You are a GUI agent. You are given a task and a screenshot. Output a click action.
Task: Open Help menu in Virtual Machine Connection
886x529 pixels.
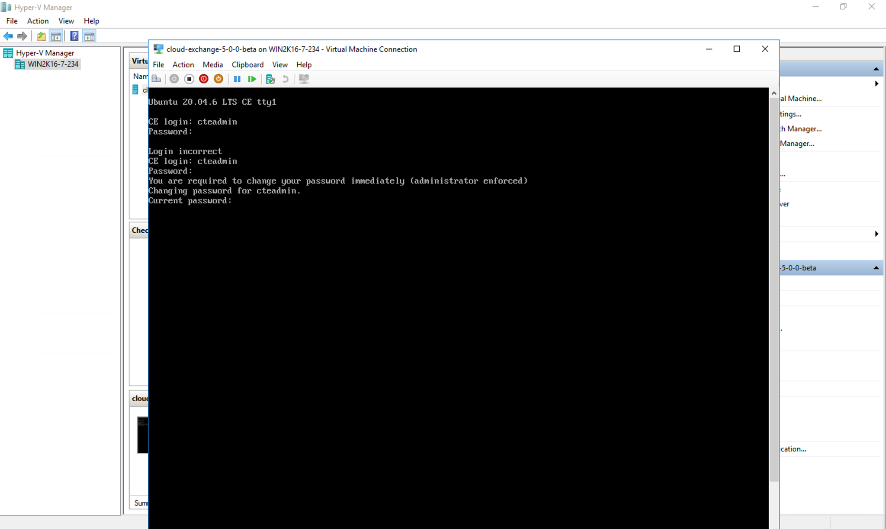pos(304,64)
